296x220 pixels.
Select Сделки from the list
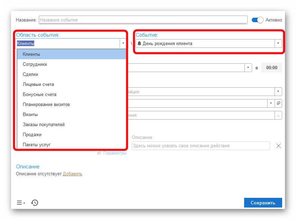coord(30,74)
